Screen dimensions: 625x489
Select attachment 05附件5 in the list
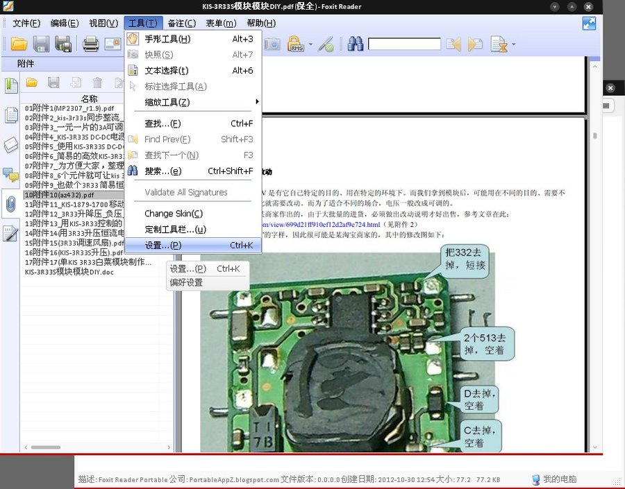[74, 146]
